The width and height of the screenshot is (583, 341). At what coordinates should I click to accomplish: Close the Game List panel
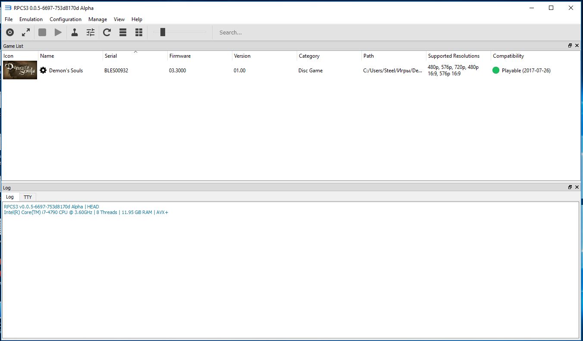click(x=577, y=46)
